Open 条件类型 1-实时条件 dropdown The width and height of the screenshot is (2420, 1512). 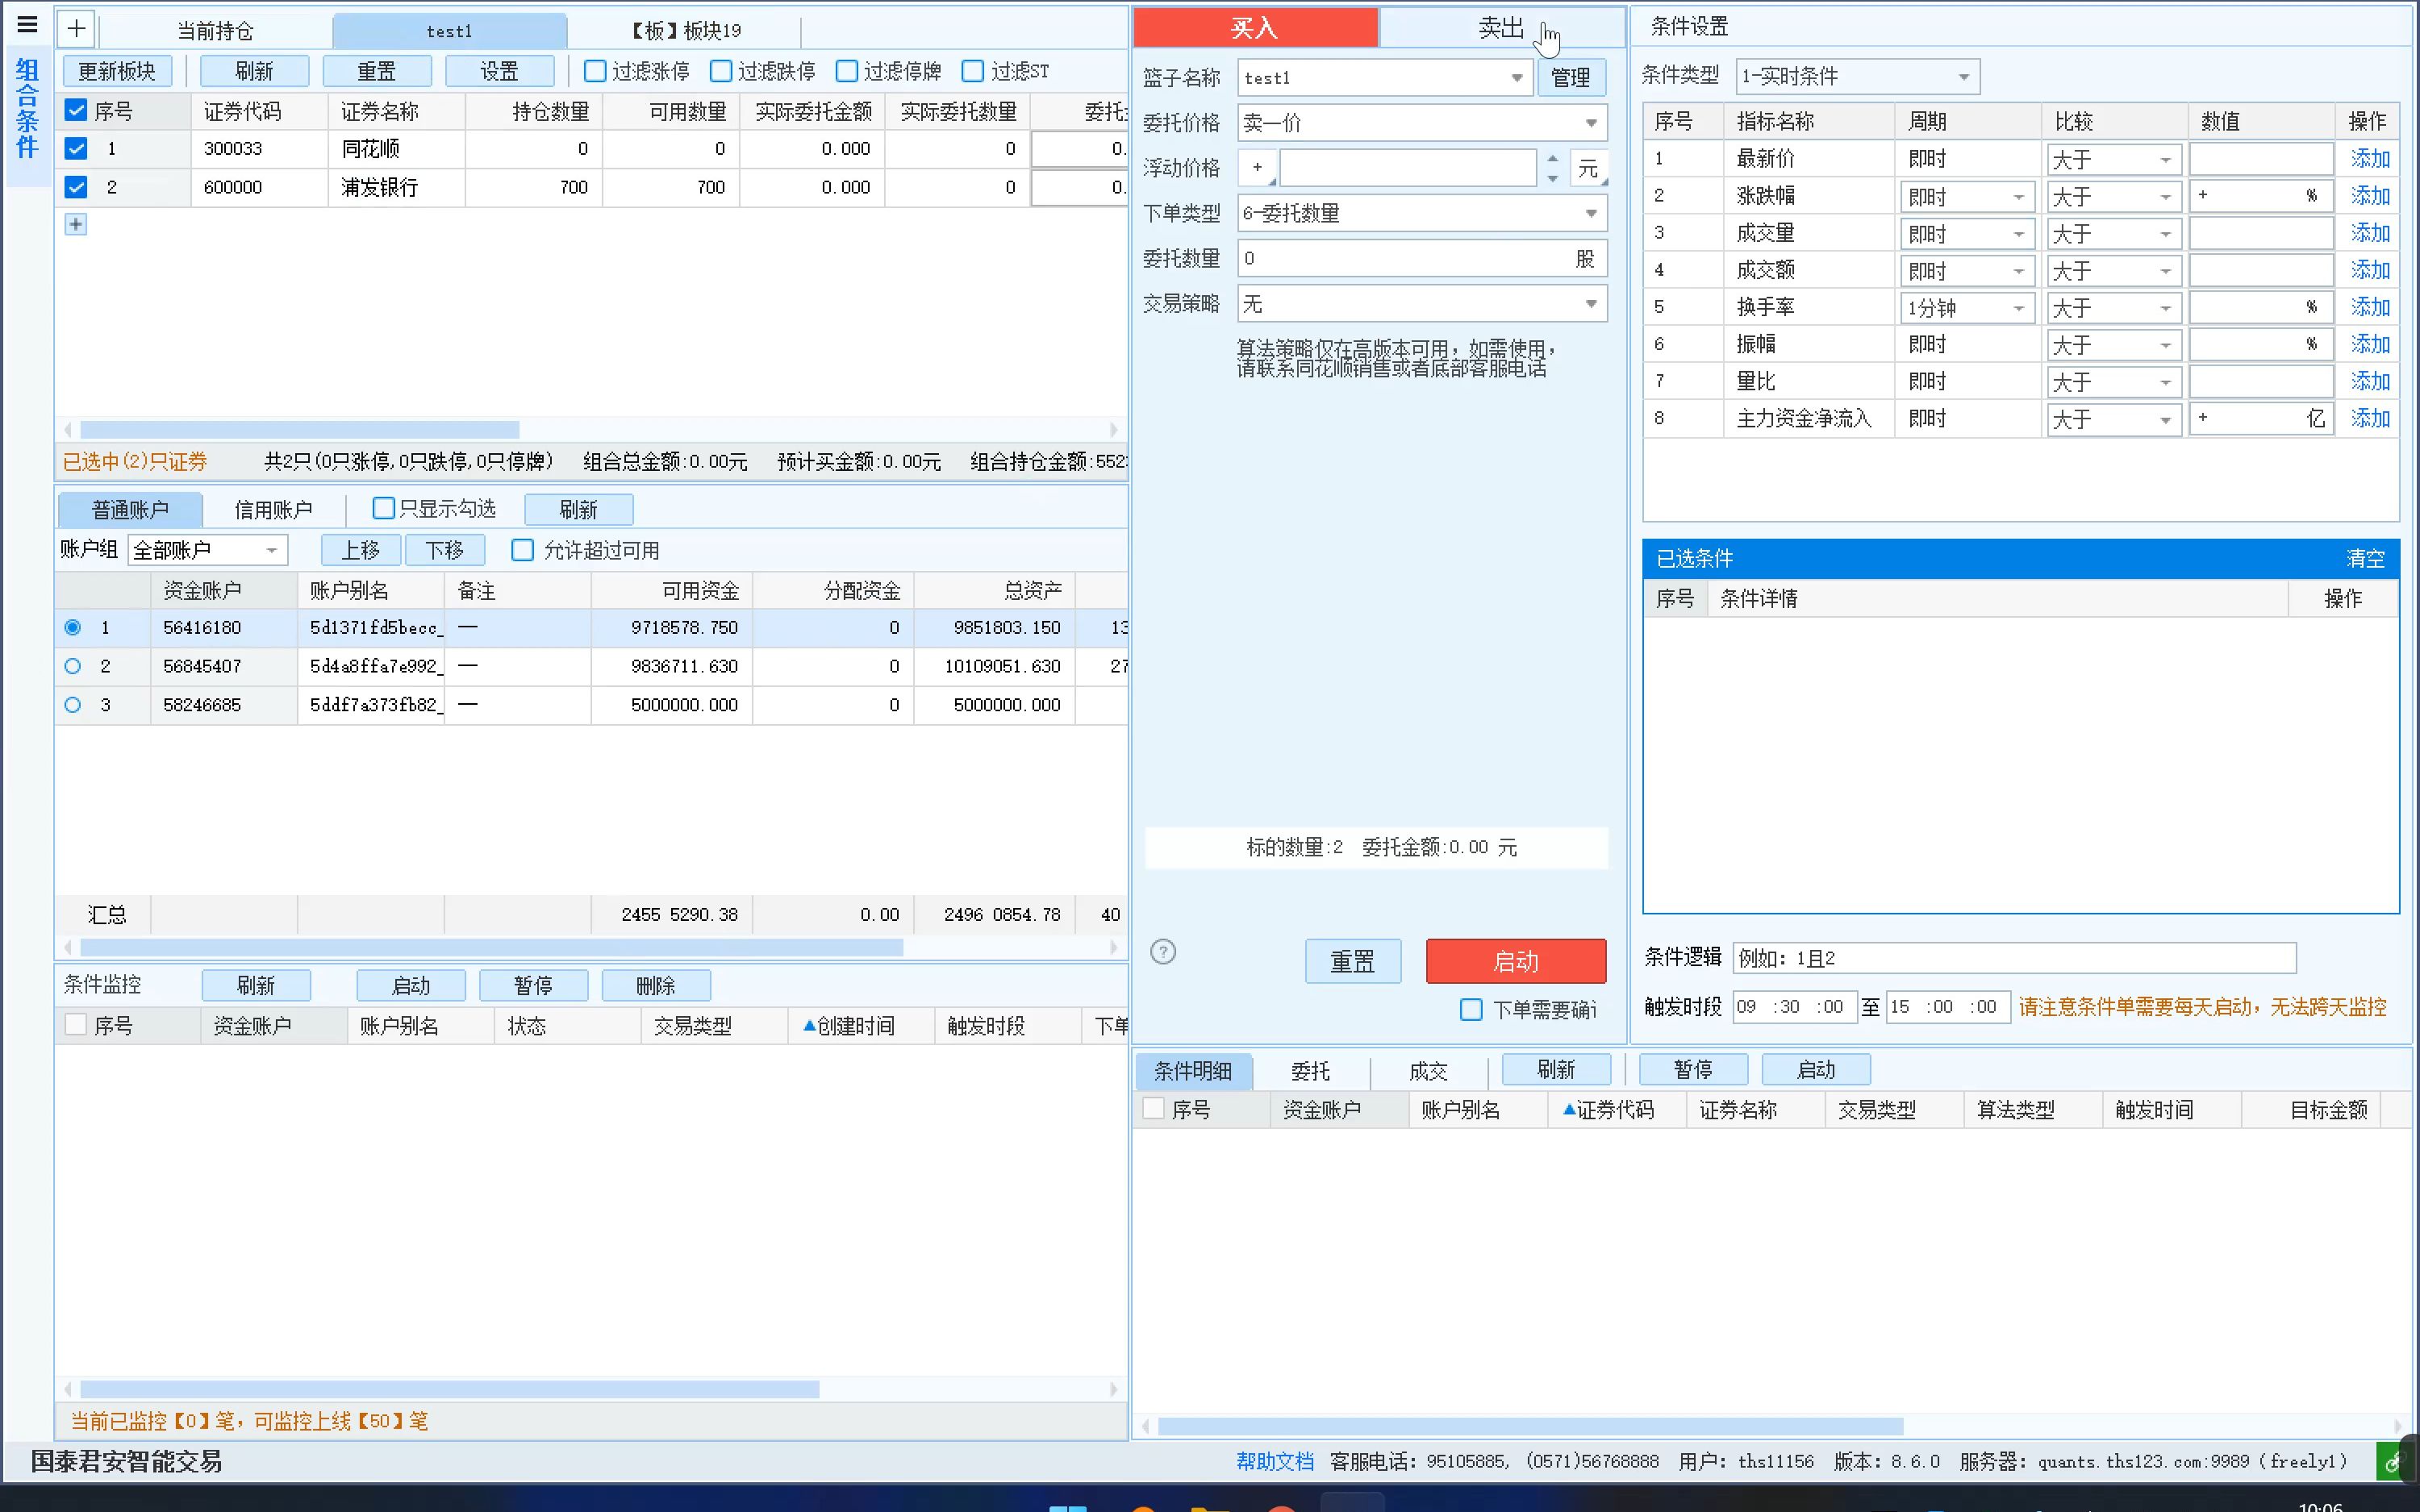point(1858,76)
